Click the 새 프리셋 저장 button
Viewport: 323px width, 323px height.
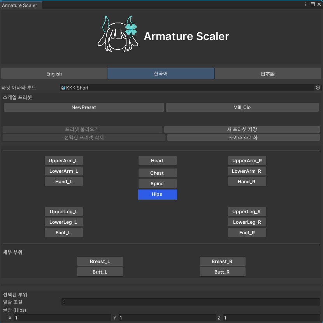[x=242, y=129]
